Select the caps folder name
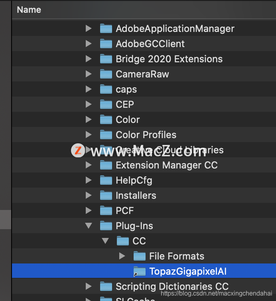276x301 pixels. pyautogui.click(x=126, y=90)
